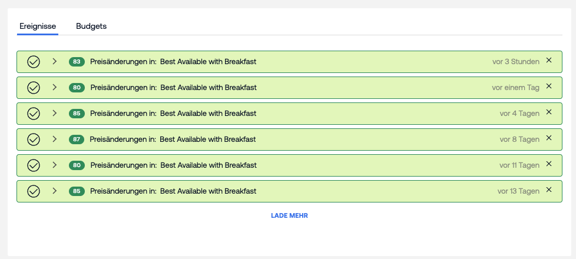Click checkmark icon on vor 3 Stunden event

(x=34, y=62)
